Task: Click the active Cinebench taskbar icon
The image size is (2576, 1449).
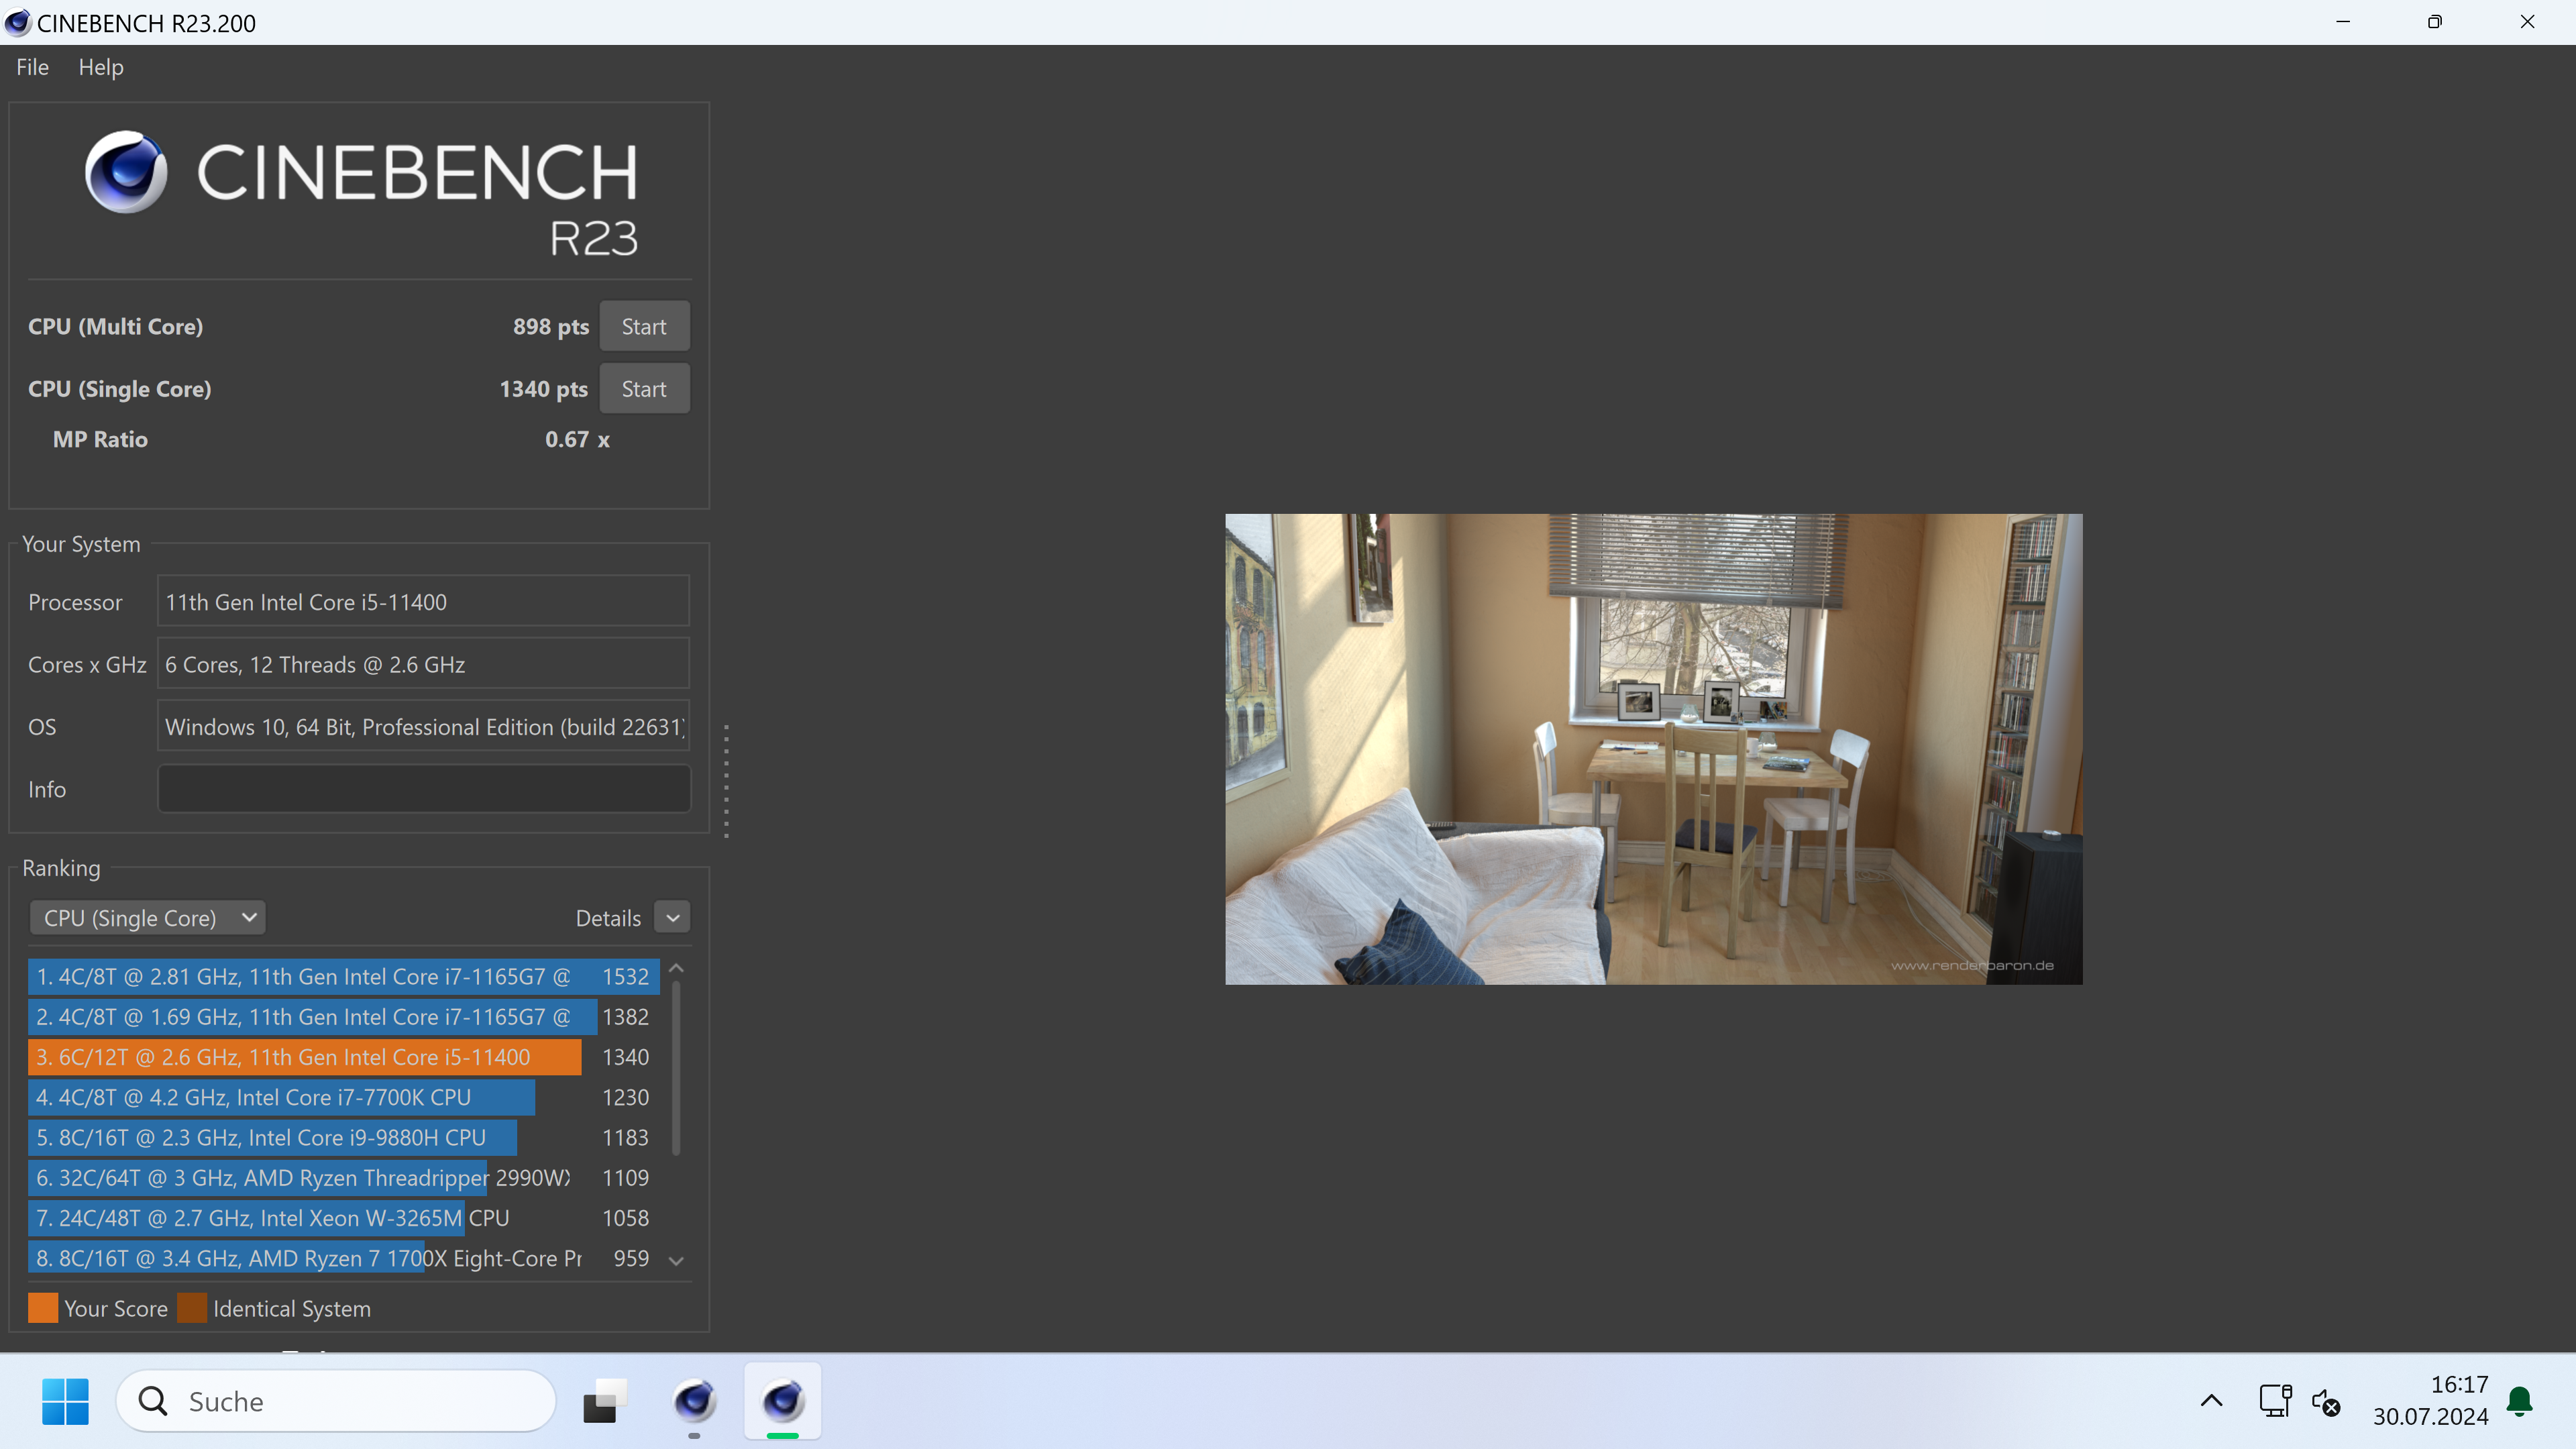Action: (x=782, y=1401)
